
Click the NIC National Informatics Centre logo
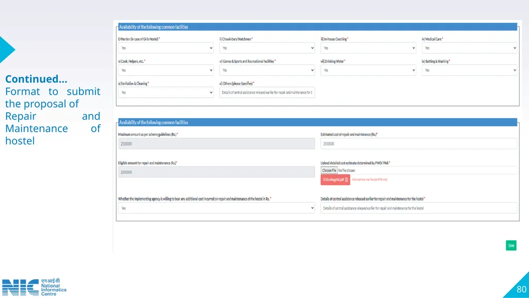[x=34, y=288]
